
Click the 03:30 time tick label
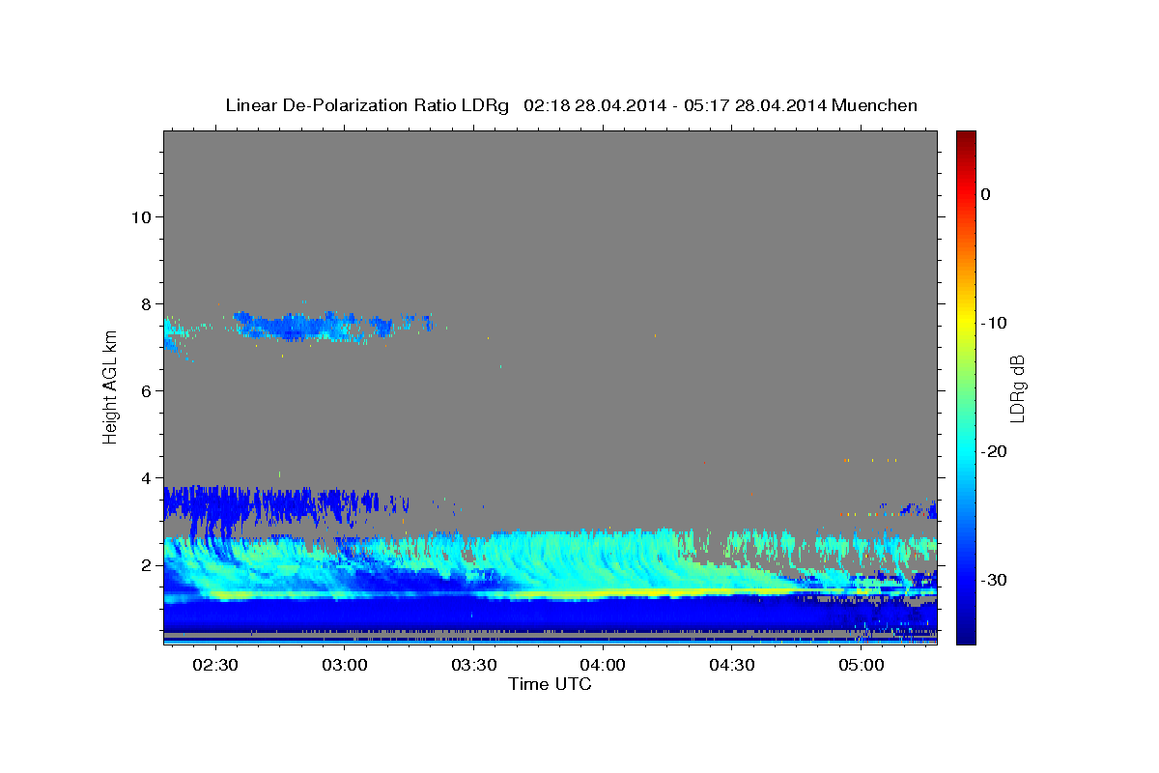pyautogui.click(x=474, y=665)
